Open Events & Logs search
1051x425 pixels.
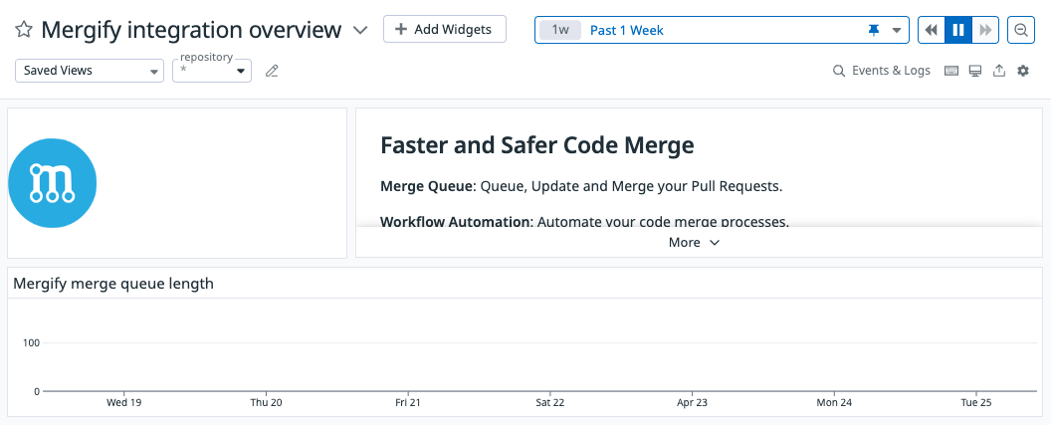882,71
